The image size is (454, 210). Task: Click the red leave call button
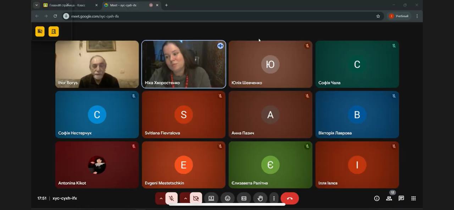point(289,198)
